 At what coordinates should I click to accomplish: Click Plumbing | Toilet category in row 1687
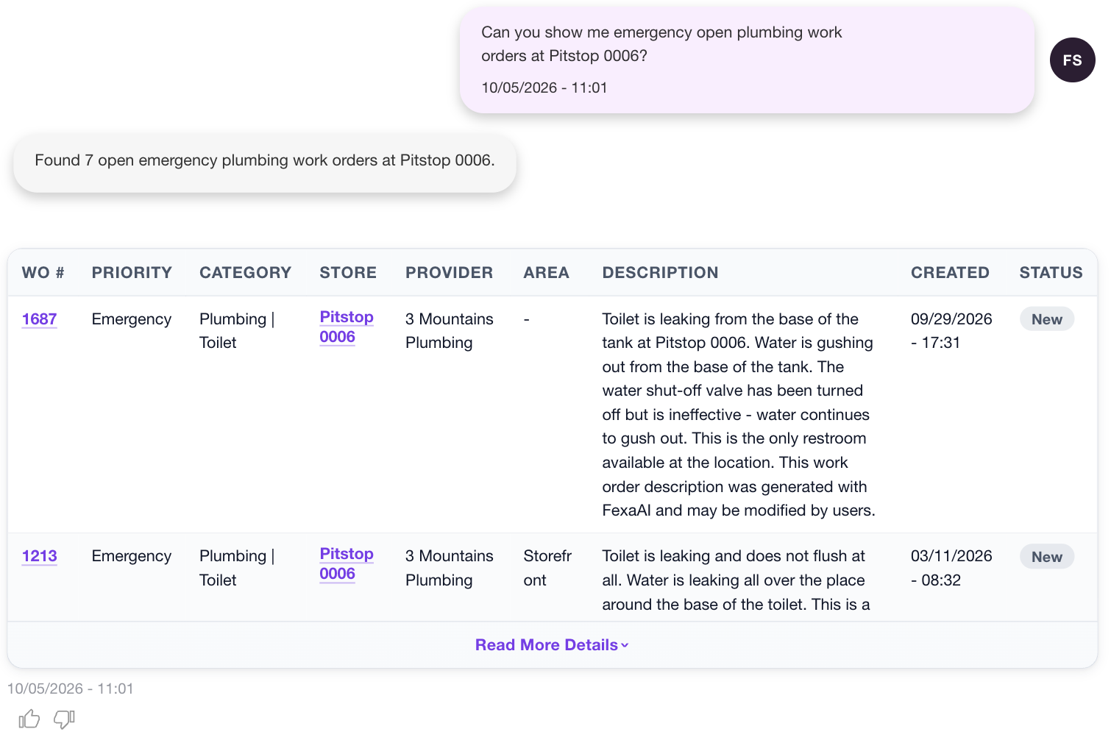point(237,331)
